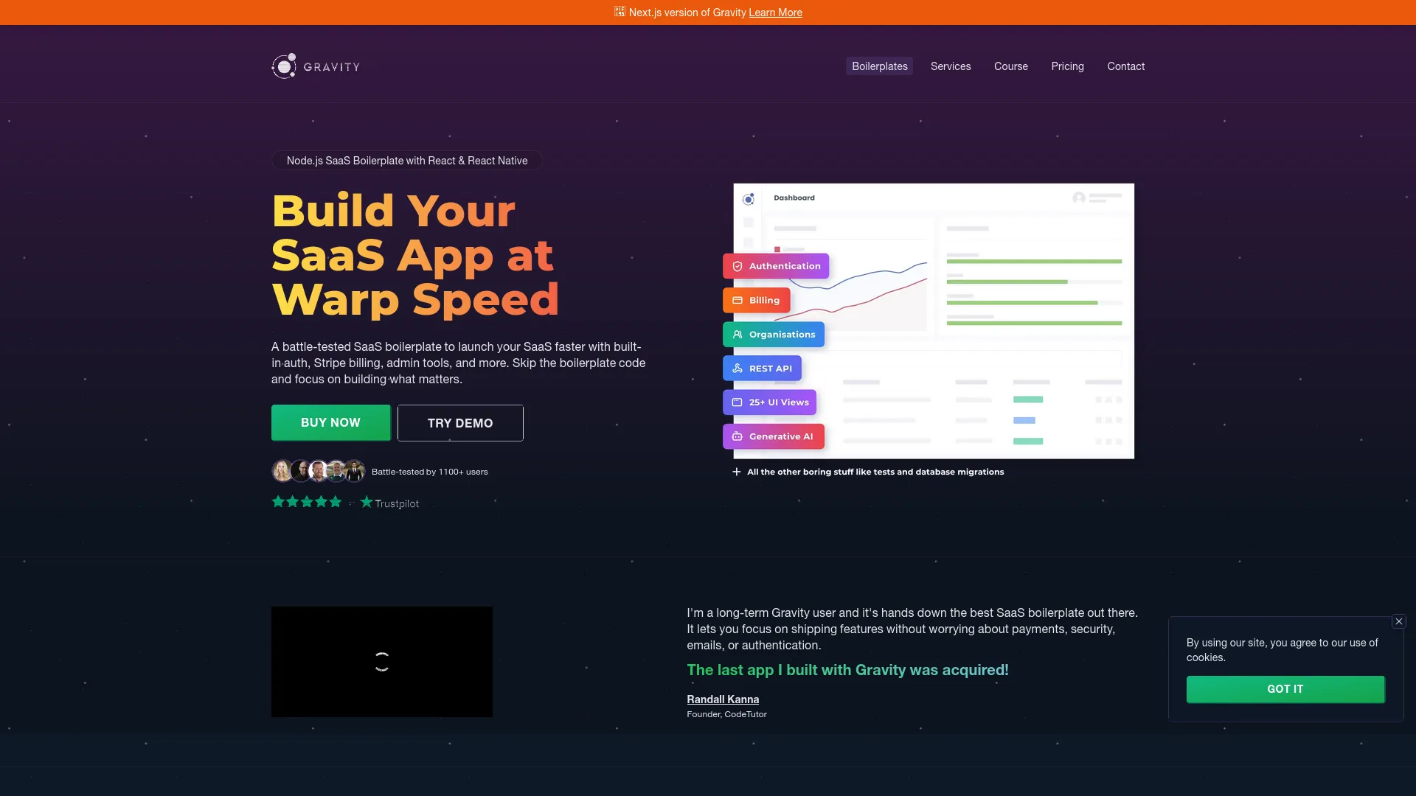Click the Organisations feature tag
The height and width of the screenshot is (796, 1416).
[774, 335]
